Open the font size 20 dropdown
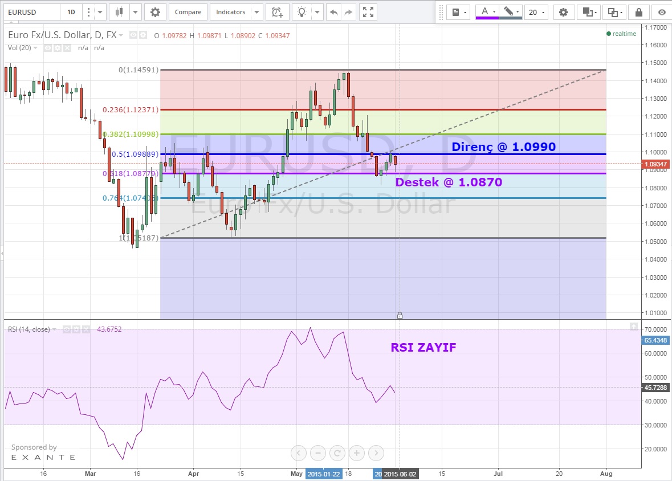The height and width of the screenshot is (481, 672). [x=536, y=12]
